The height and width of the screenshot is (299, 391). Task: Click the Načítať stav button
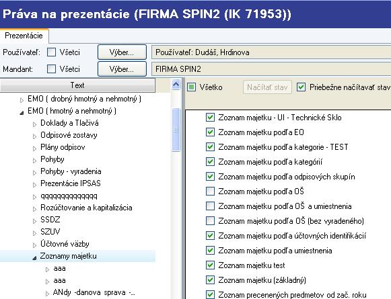coord(267,87)
